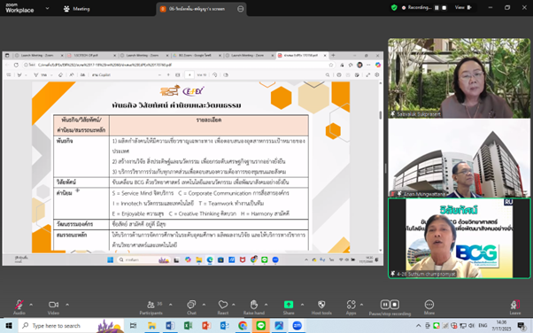Show hidden system tray icons

point(419,326)
